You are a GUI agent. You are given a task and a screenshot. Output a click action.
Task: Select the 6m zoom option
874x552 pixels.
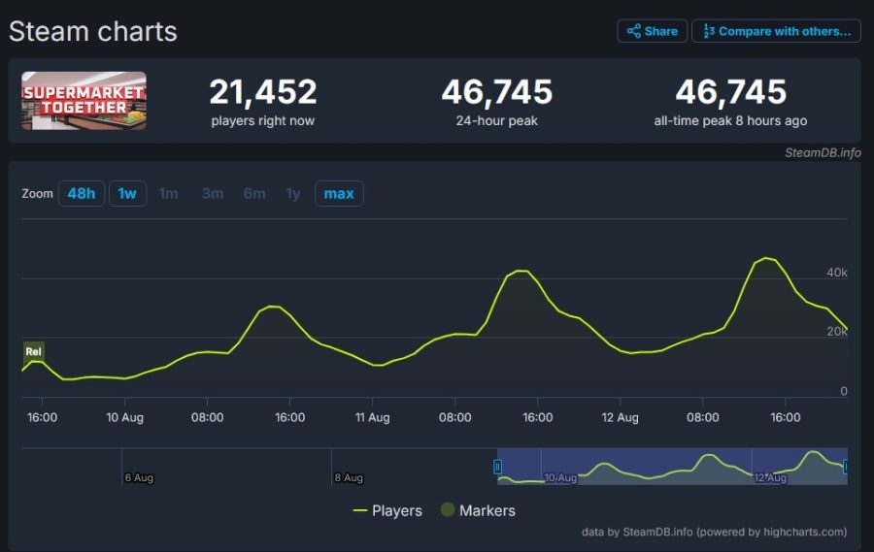pyautogui.click(x=254, y=194)
